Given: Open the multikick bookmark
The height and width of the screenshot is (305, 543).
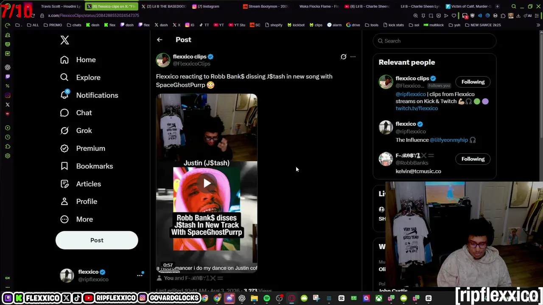Looking at the screenshot, I should [x=433, y=25].
